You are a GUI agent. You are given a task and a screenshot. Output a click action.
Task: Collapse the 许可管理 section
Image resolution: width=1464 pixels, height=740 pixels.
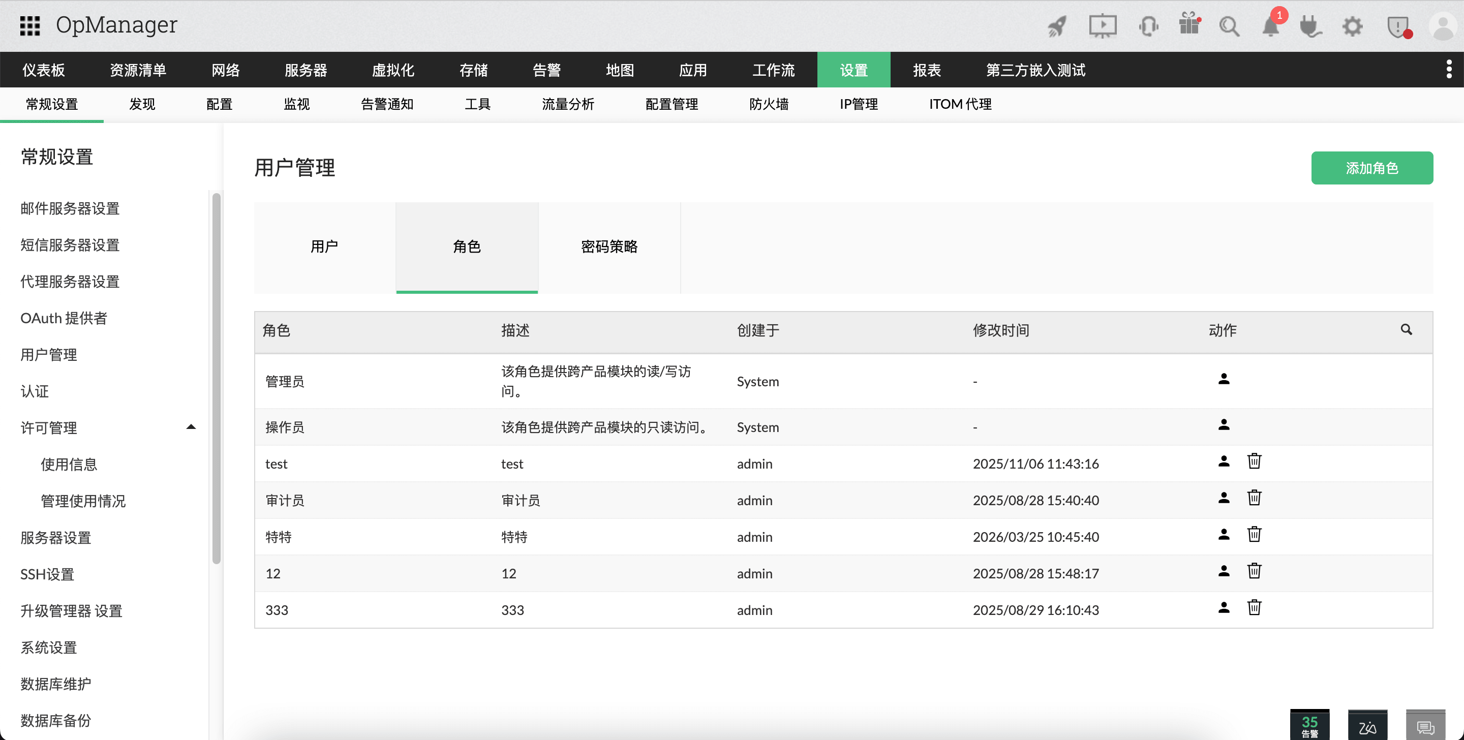[x=191, y=427]
